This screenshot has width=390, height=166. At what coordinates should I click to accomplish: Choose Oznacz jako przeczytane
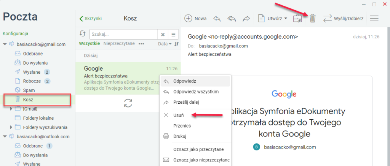point(195,149)
